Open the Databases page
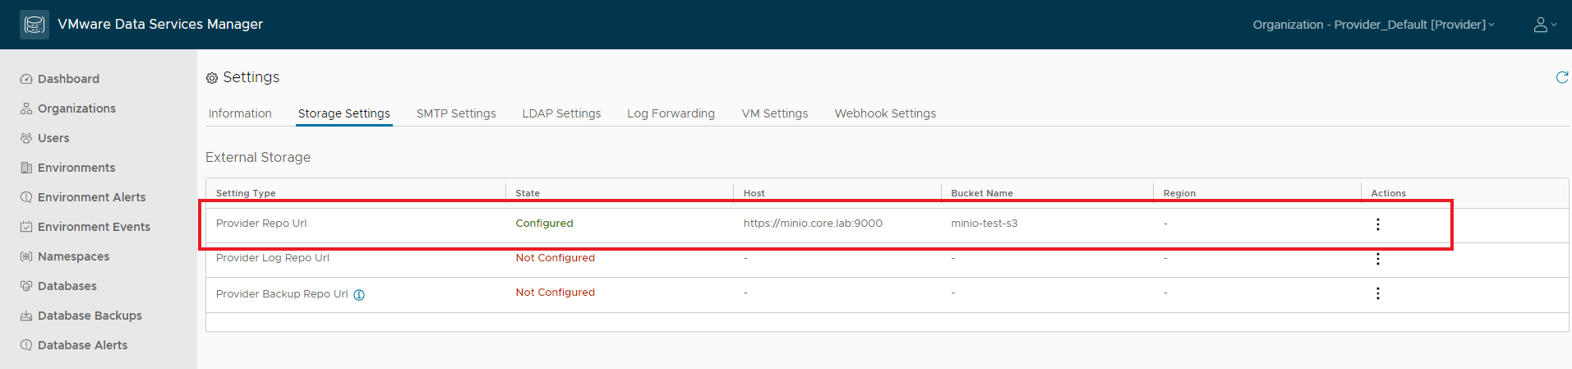1572x369 pixels. [67, 286]
